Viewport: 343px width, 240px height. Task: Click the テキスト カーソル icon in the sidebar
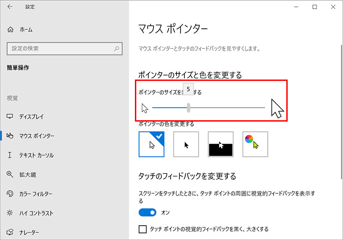click(10, 155)
